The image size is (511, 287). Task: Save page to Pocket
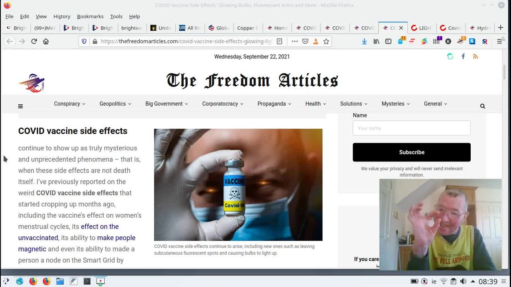coord(305,41)
